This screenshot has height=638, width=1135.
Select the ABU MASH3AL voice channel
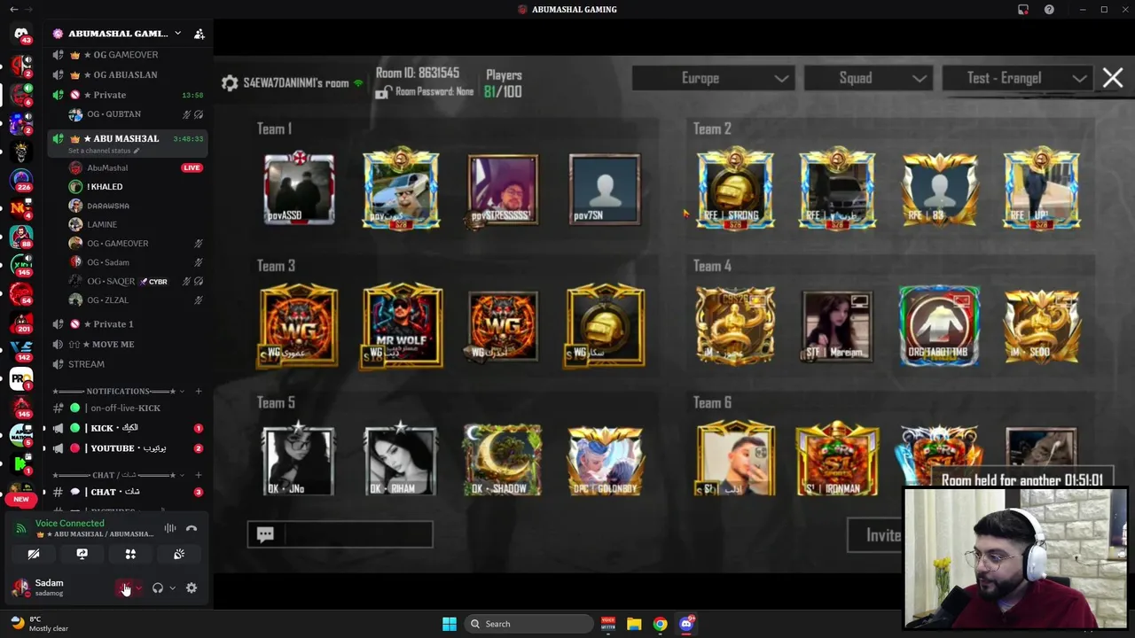128,138
